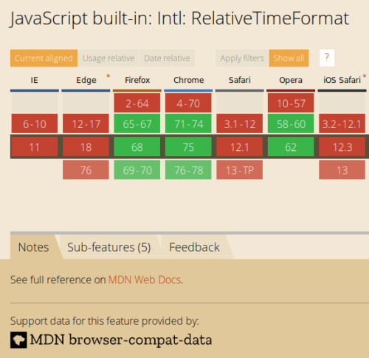This screenshot has width=369, height=358.
Task: Click the Safari 13-TP future version cell
Action: (x=240, y=170)
